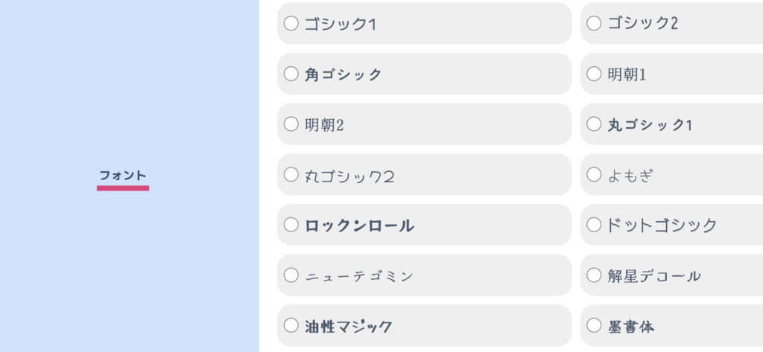Choose the ニューテゴミン font radio button

pos(291,275)
